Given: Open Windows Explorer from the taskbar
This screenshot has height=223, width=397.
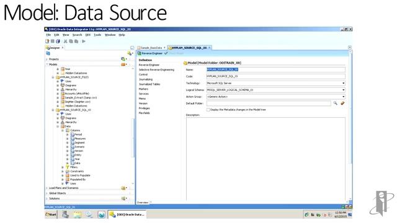Looking at the screenshot, I should pyautogui.click(x=78, y=214).
